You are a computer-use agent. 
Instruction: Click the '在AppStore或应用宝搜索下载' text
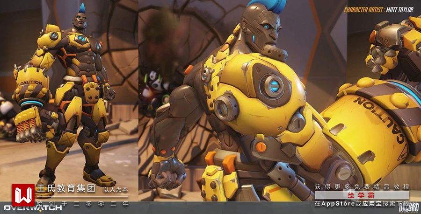pyautogui.click(x=362, y=204)
